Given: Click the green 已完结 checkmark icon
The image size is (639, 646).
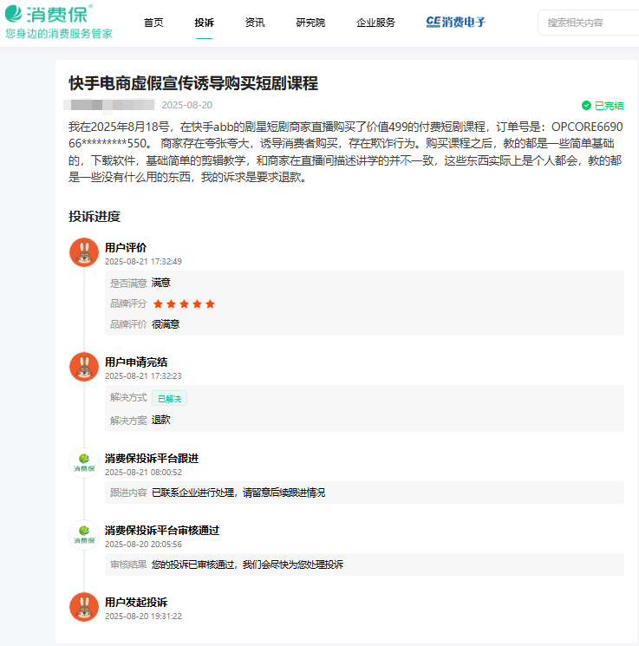Looking at the screenshot, I should tap(586, 106).
